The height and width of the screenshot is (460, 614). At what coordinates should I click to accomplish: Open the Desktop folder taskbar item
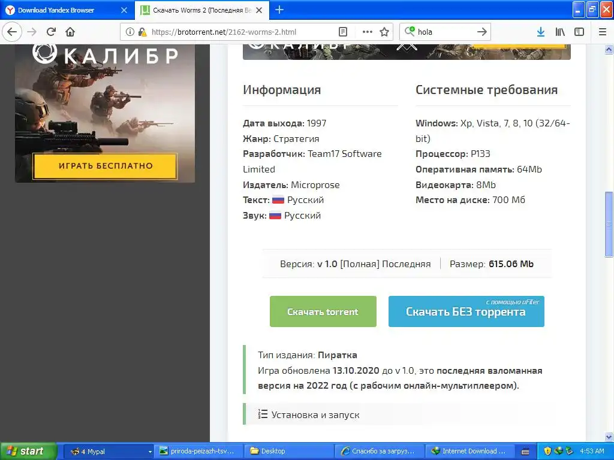(x=289, y=451)
